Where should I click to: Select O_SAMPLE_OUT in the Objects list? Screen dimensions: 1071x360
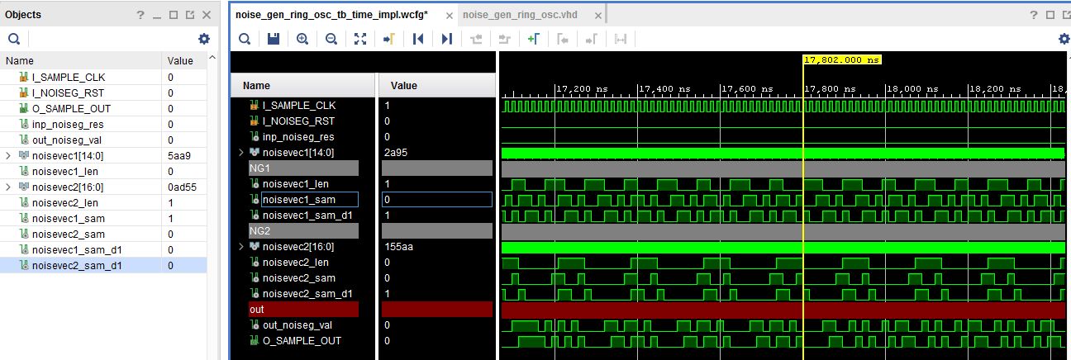(x=71, y=108)
